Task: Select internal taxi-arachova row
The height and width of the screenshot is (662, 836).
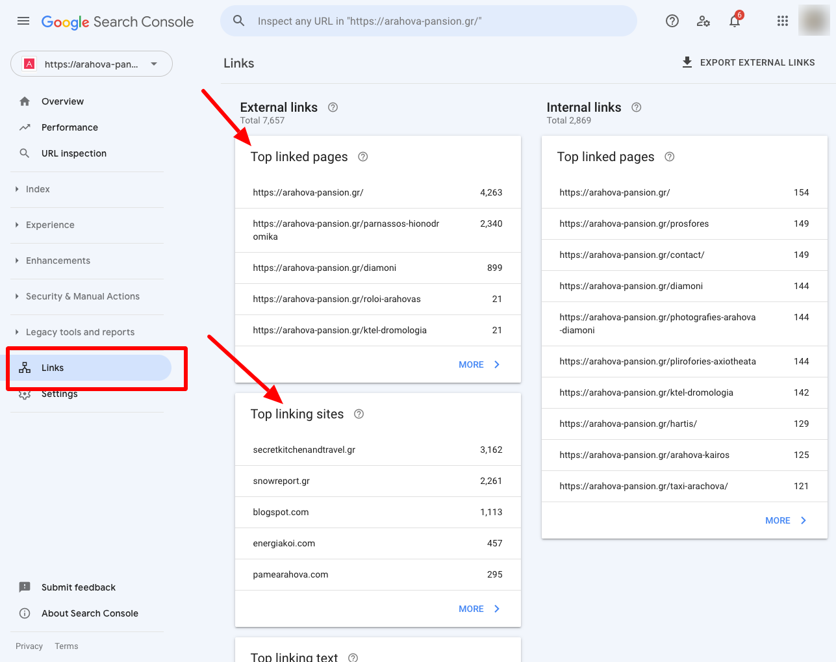Action: [685, 486]
